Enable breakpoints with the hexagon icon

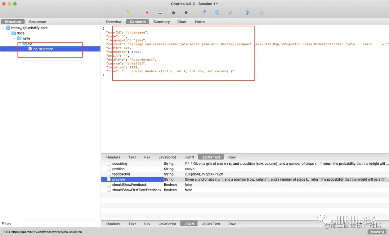[x=186, y=12]
